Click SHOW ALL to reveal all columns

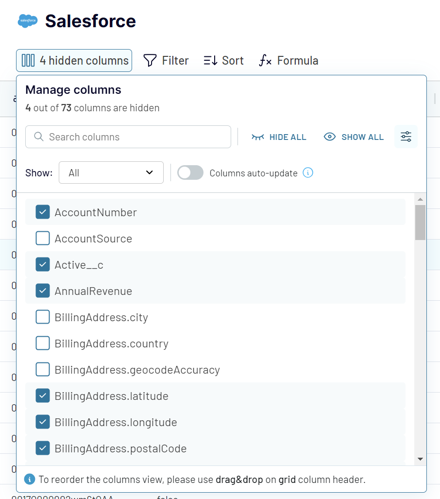click(354, 137)
